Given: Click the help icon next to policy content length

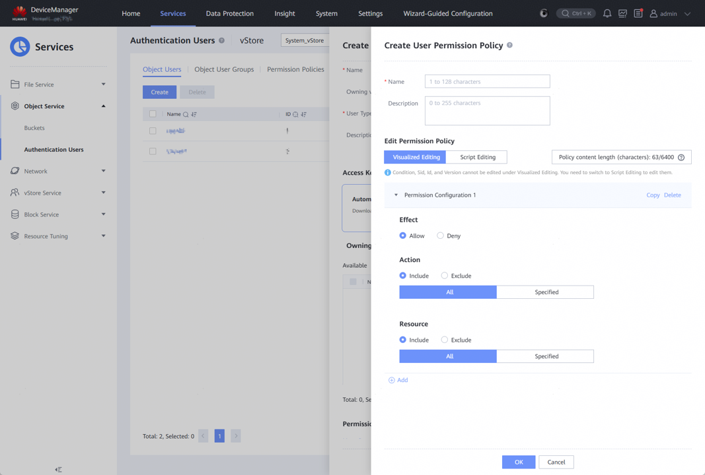Looking at the screenshot, I should (681, 158).
